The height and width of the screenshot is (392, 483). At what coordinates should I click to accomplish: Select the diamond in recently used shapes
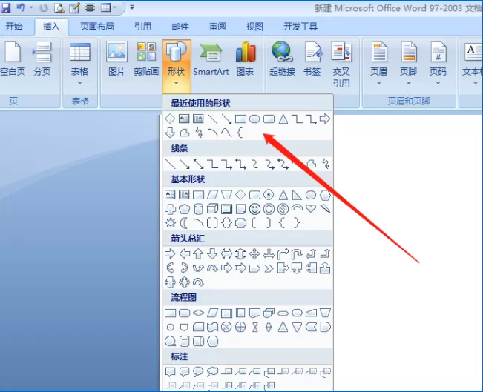(x=170, y=119)
